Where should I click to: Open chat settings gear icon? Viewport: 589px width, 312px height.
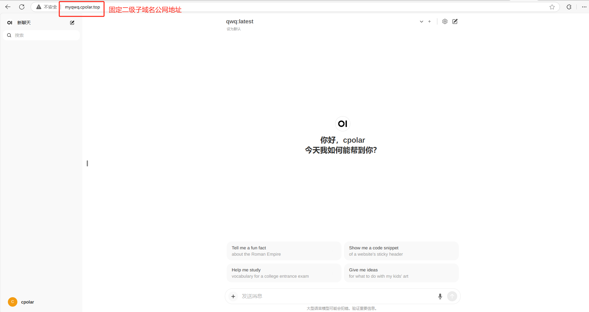(x=445, y=21)
